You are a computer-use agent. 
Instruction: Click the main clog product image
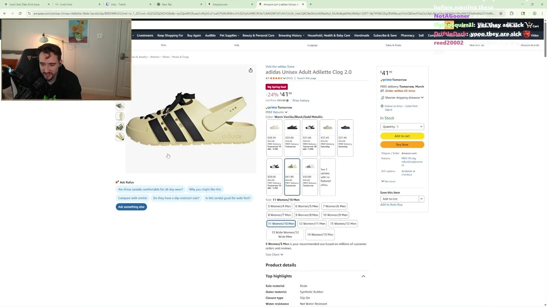[191, 118]
